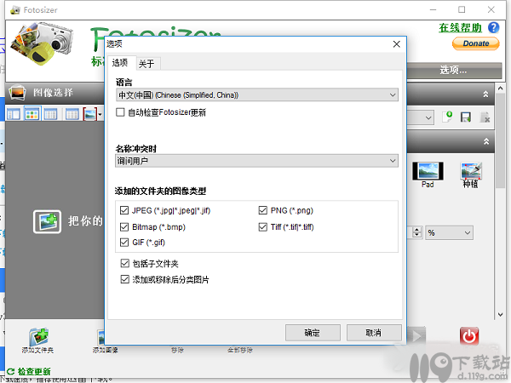Click the Donate button
This screenshot has height=383, width=511.
476,43
